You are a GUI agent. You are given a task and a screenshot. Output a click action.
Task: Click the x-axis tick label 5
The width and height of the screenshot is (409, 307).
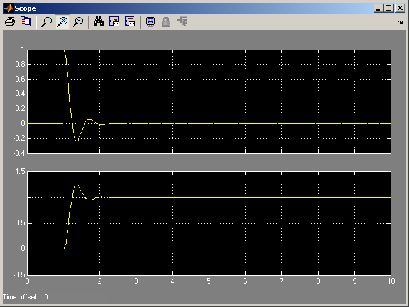(x=209, y=281)
